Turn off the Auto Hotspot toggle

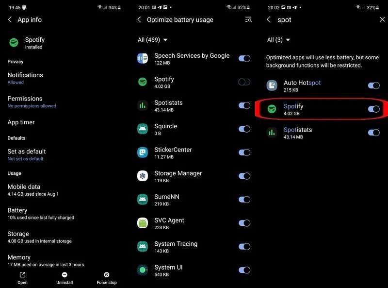(374, 85)
